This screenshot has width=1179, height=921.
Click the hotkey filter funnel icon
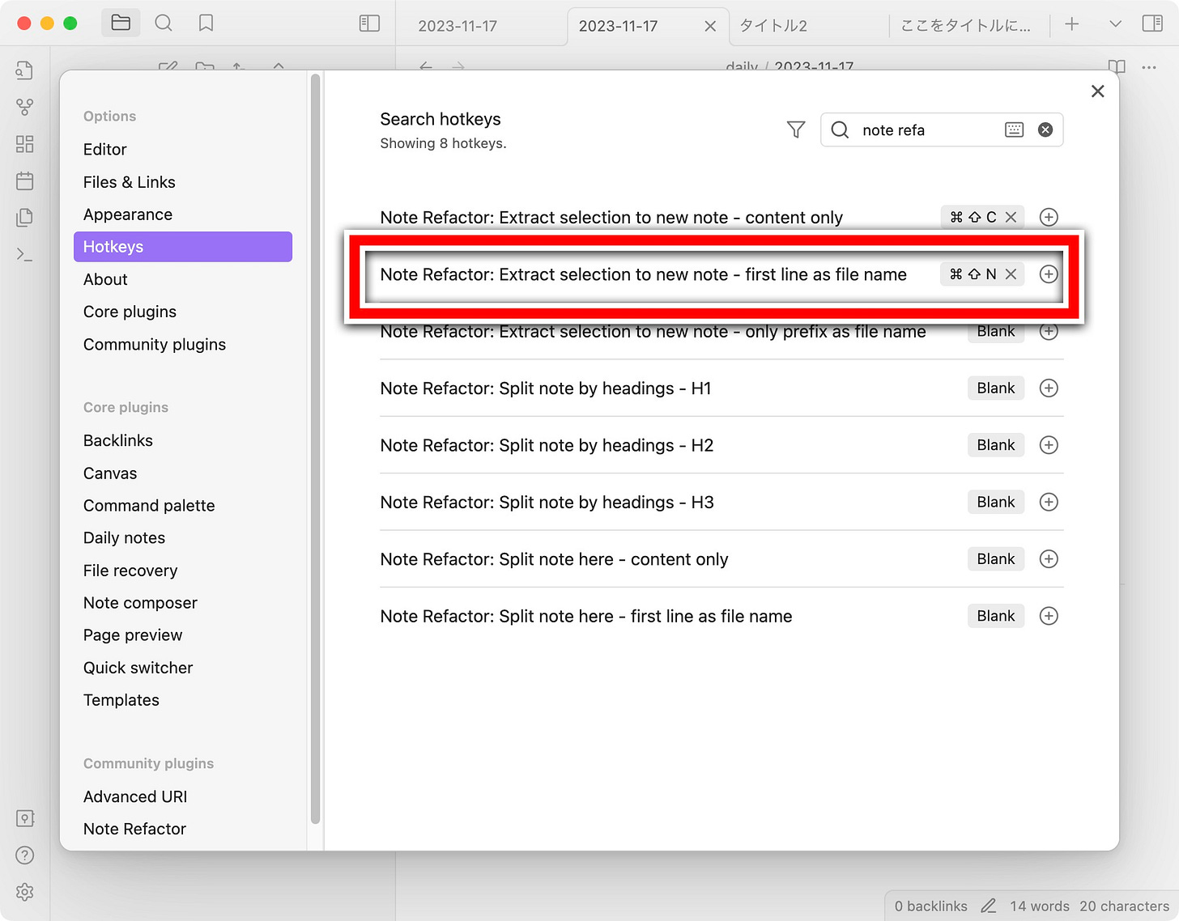[x=796, y=129]
